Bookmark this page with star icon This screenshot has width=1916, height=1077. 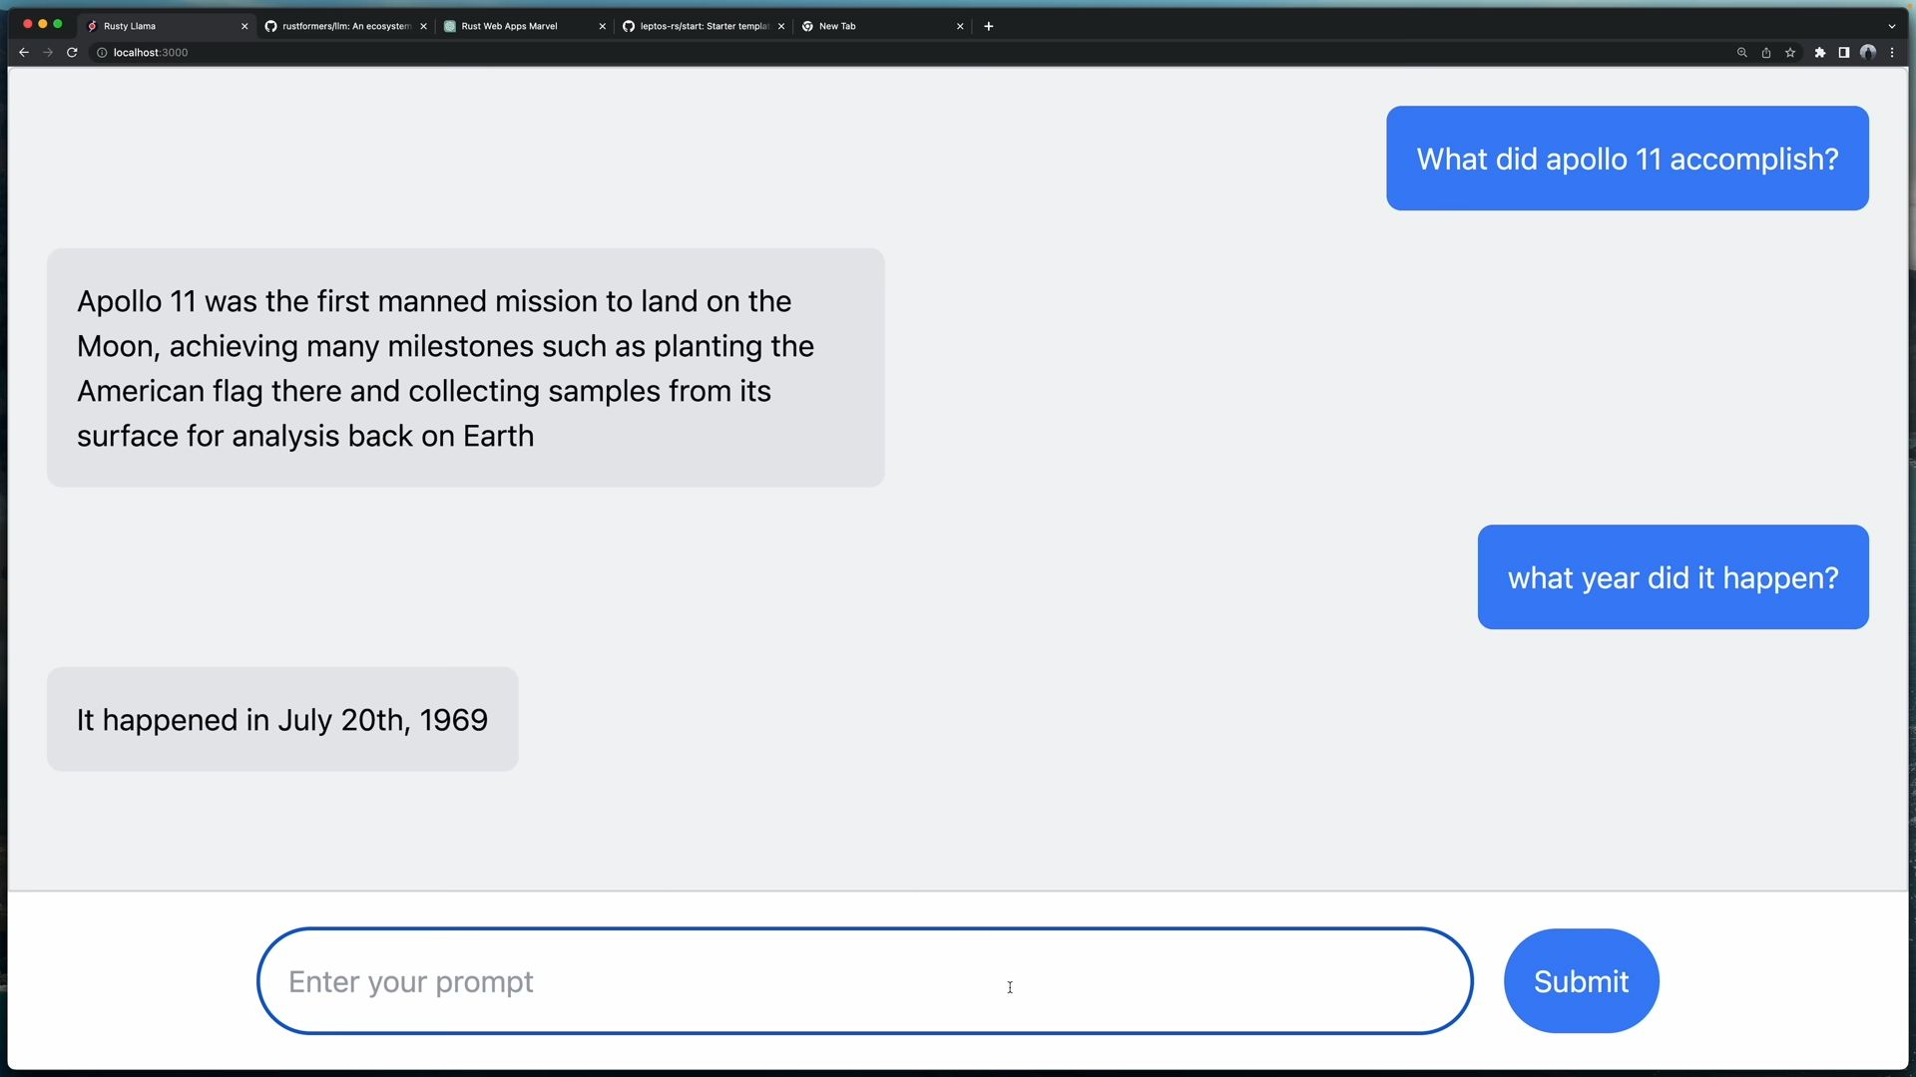(1790, 53)
